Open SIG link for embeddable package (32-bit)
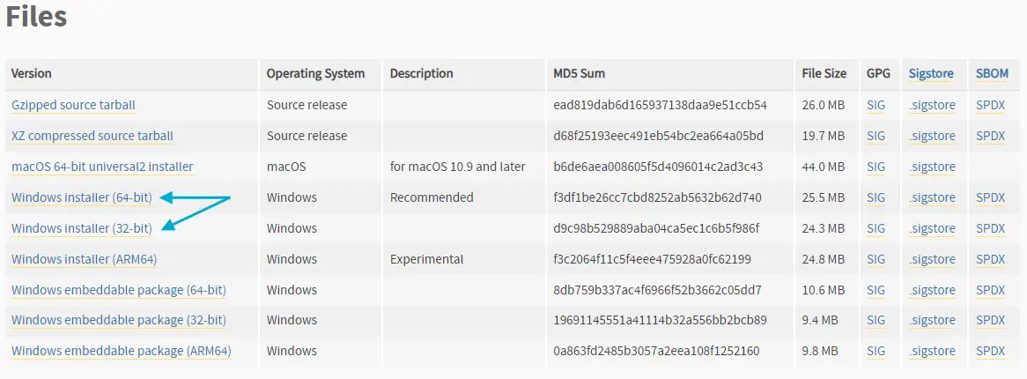 [x=876, y=321]
